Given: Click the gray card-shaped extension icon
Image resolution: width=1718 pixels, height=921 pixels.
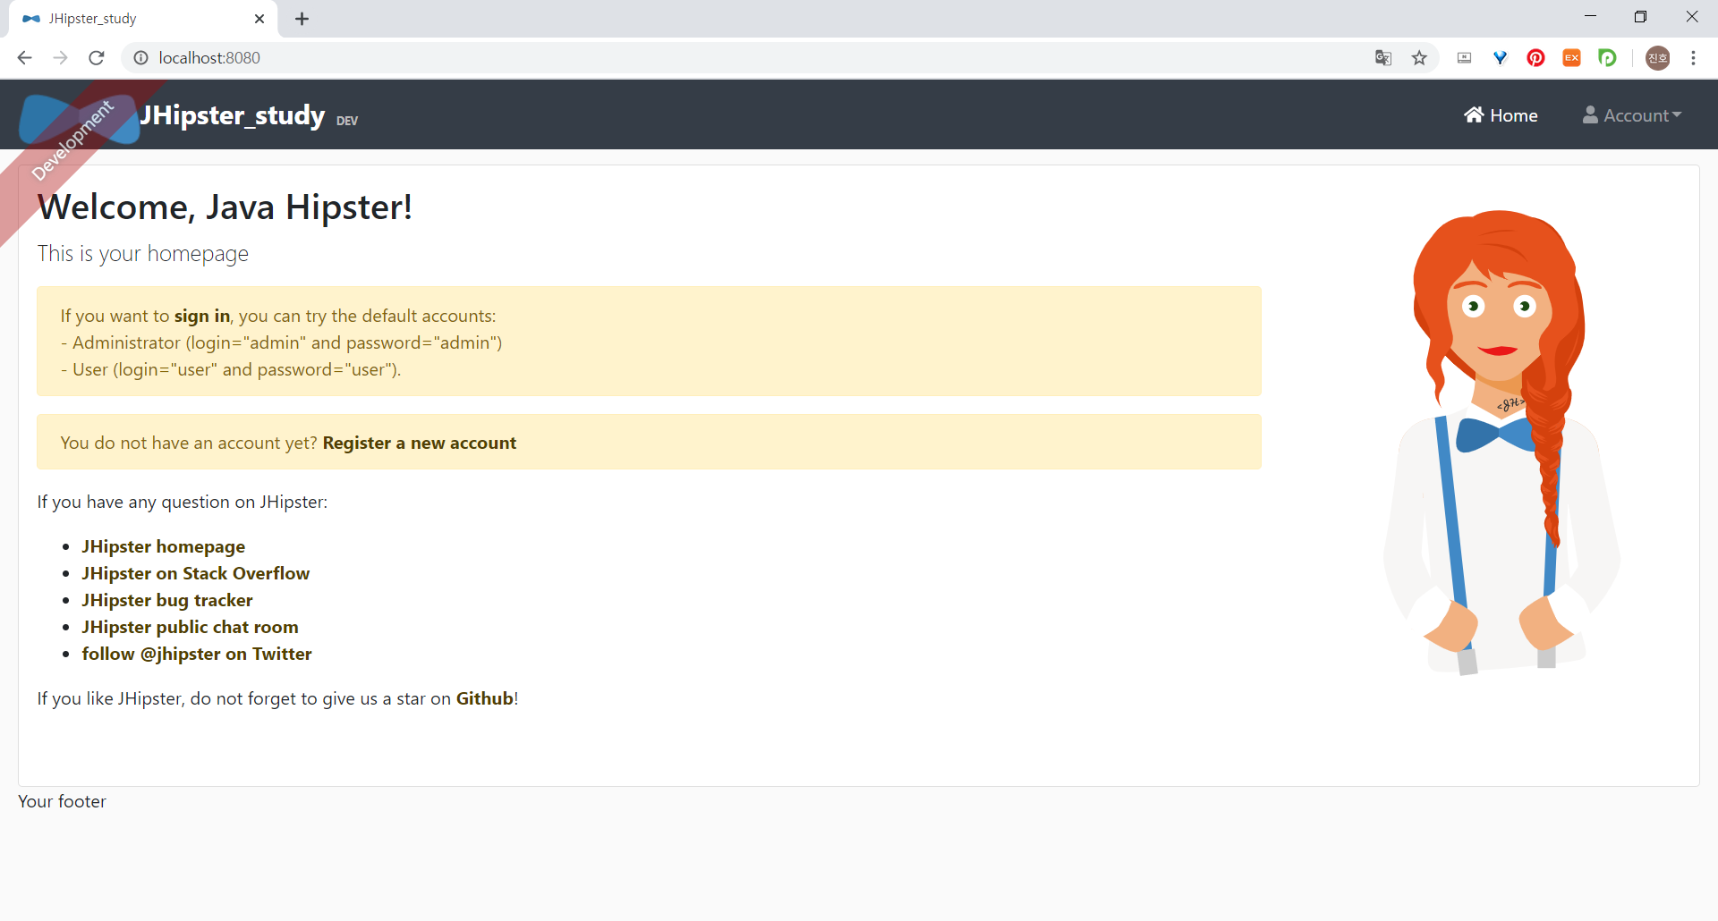Looking at the screenshot, I should 1465,58.
